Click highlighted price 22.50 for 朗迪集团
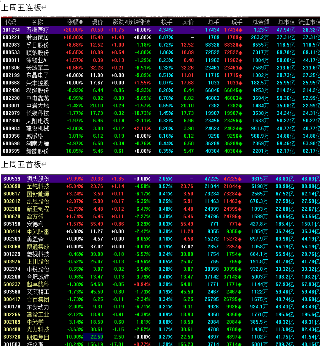The height and width of the screenshot is (346, 320). click(x=97, y=337)
